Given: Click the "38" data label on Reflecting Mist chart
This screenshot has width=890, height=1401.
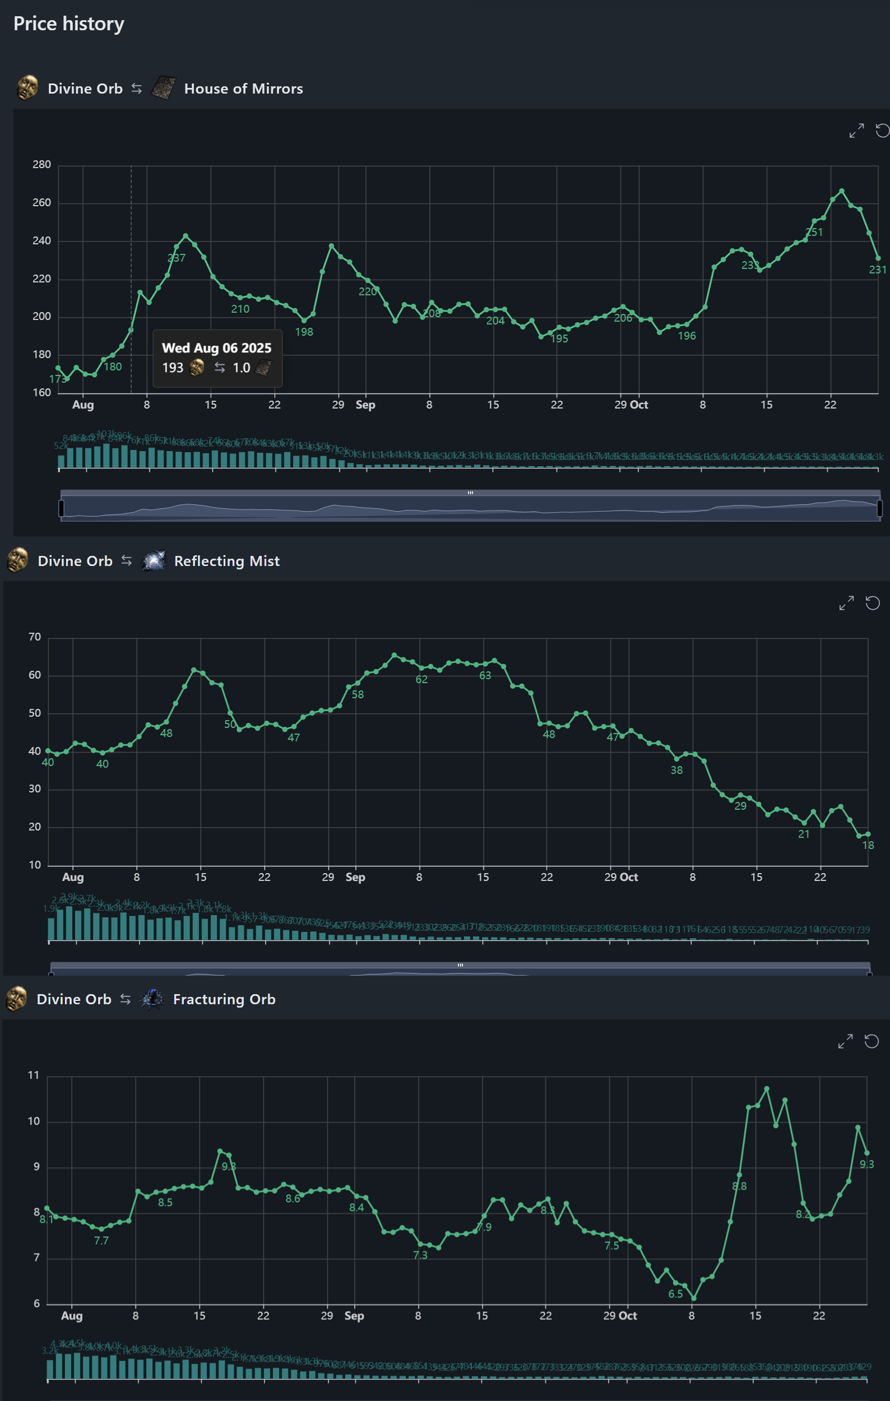Looking at the screenshot, I should [x=676, y=770].
